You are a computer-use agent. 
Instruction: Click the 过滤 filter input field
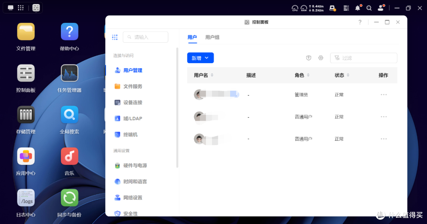tap(364, 58)
